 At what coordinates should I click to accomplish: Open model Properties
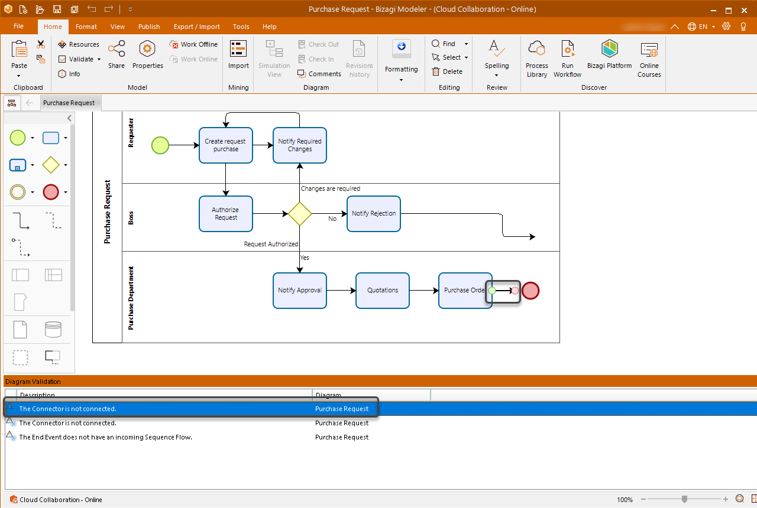[147, 54]
